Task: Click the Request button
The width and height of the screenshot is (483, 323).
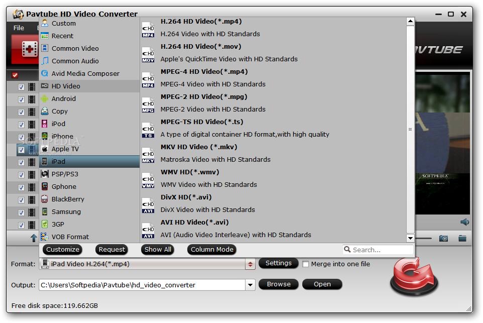Action: [112, 249]
